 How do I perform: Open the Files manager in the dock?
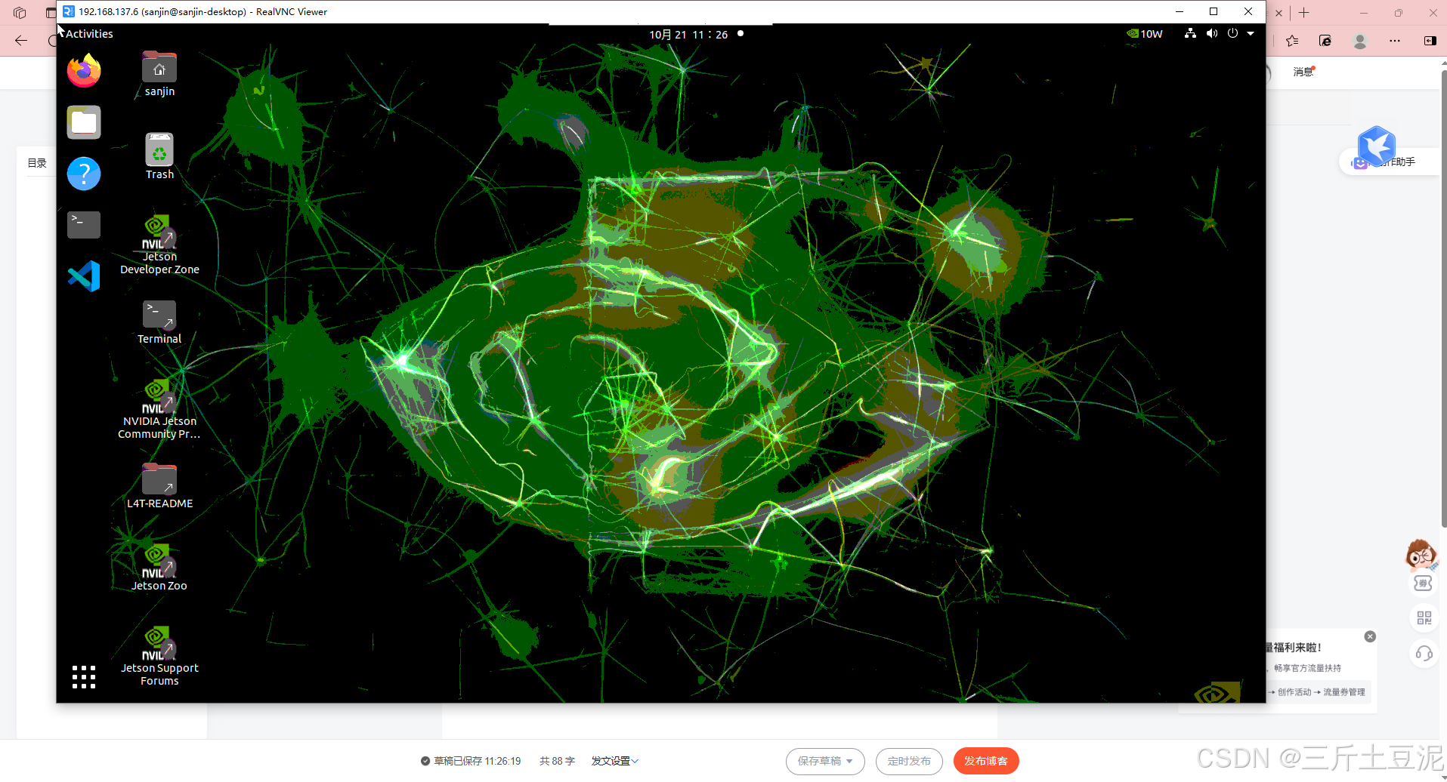(84, 122)
